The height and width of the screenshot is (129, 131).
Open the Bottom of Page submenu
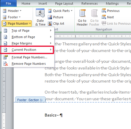click(x=28, y=37)
